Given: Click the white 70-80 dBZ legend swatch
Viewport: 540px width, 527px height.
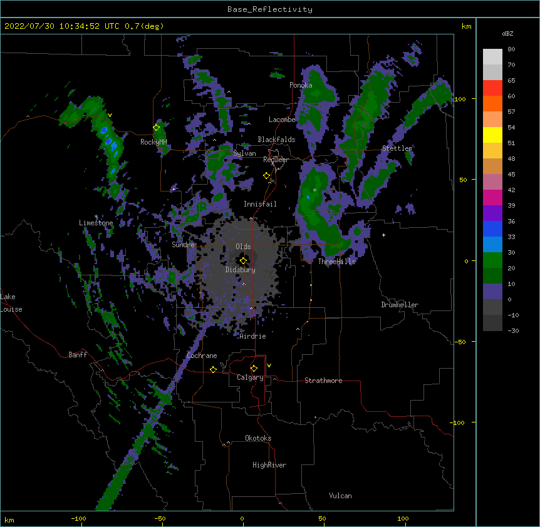Looking at the screenshot, I should pyautogui.click(x=492, y=57).
